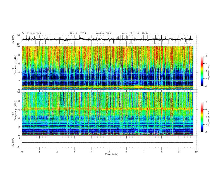The width and height of the screenshot is (221, 170).
Task: Click the 'VLF Spectra' title text
Action: click(32, 33)
